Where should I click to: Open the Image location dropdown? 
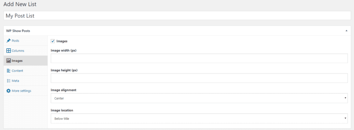click(199, 119)
